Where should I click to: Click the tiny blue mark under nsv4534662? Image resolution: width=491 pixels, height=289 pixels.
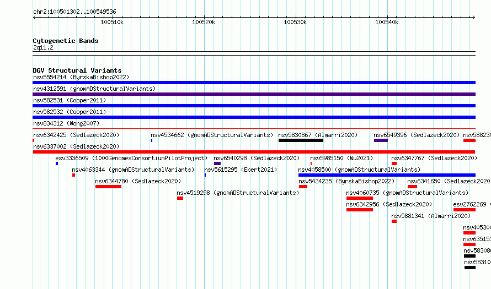pos(152,140)
